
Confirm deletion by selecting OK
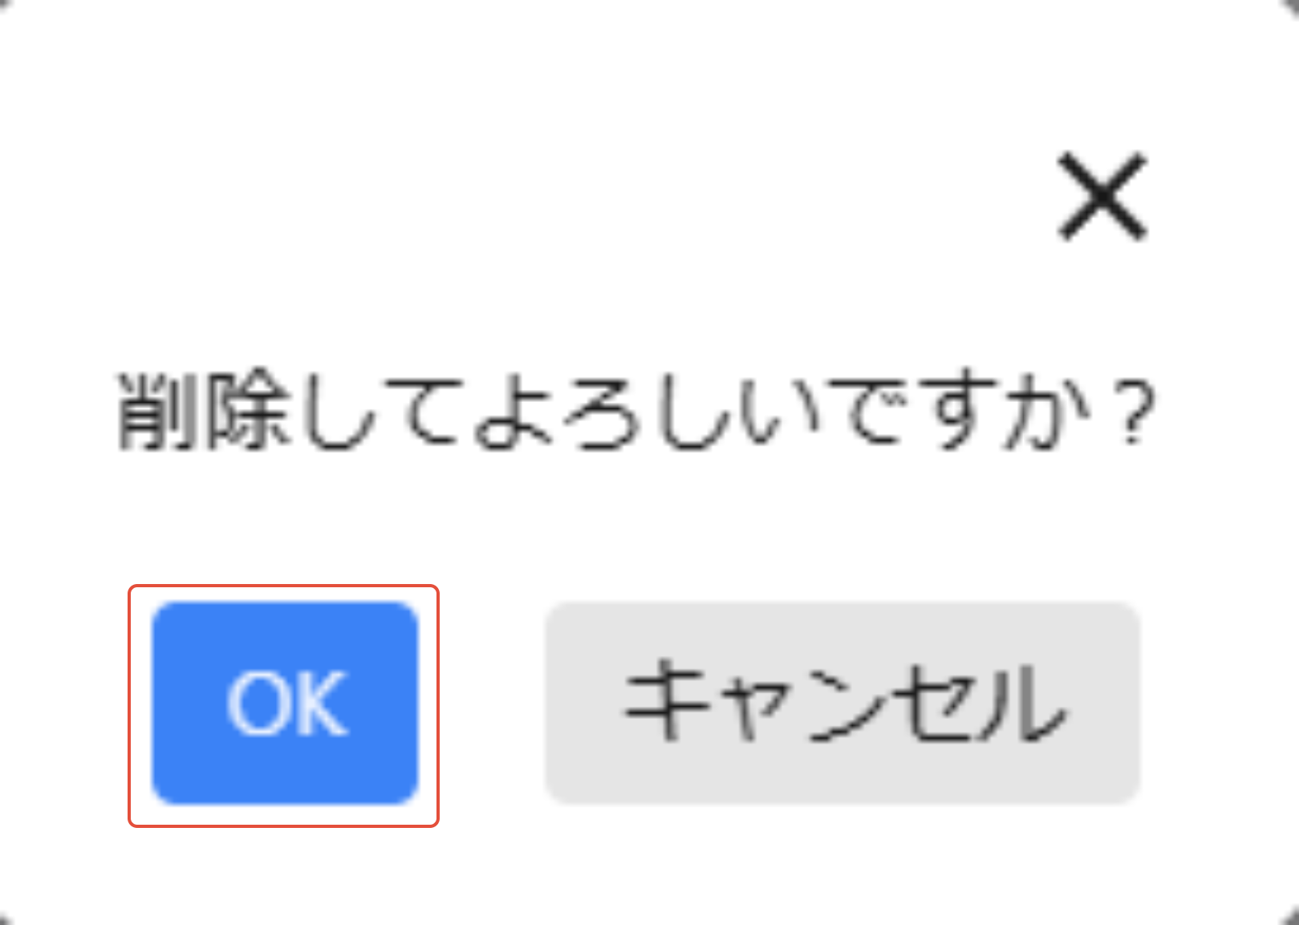[285, 704]
